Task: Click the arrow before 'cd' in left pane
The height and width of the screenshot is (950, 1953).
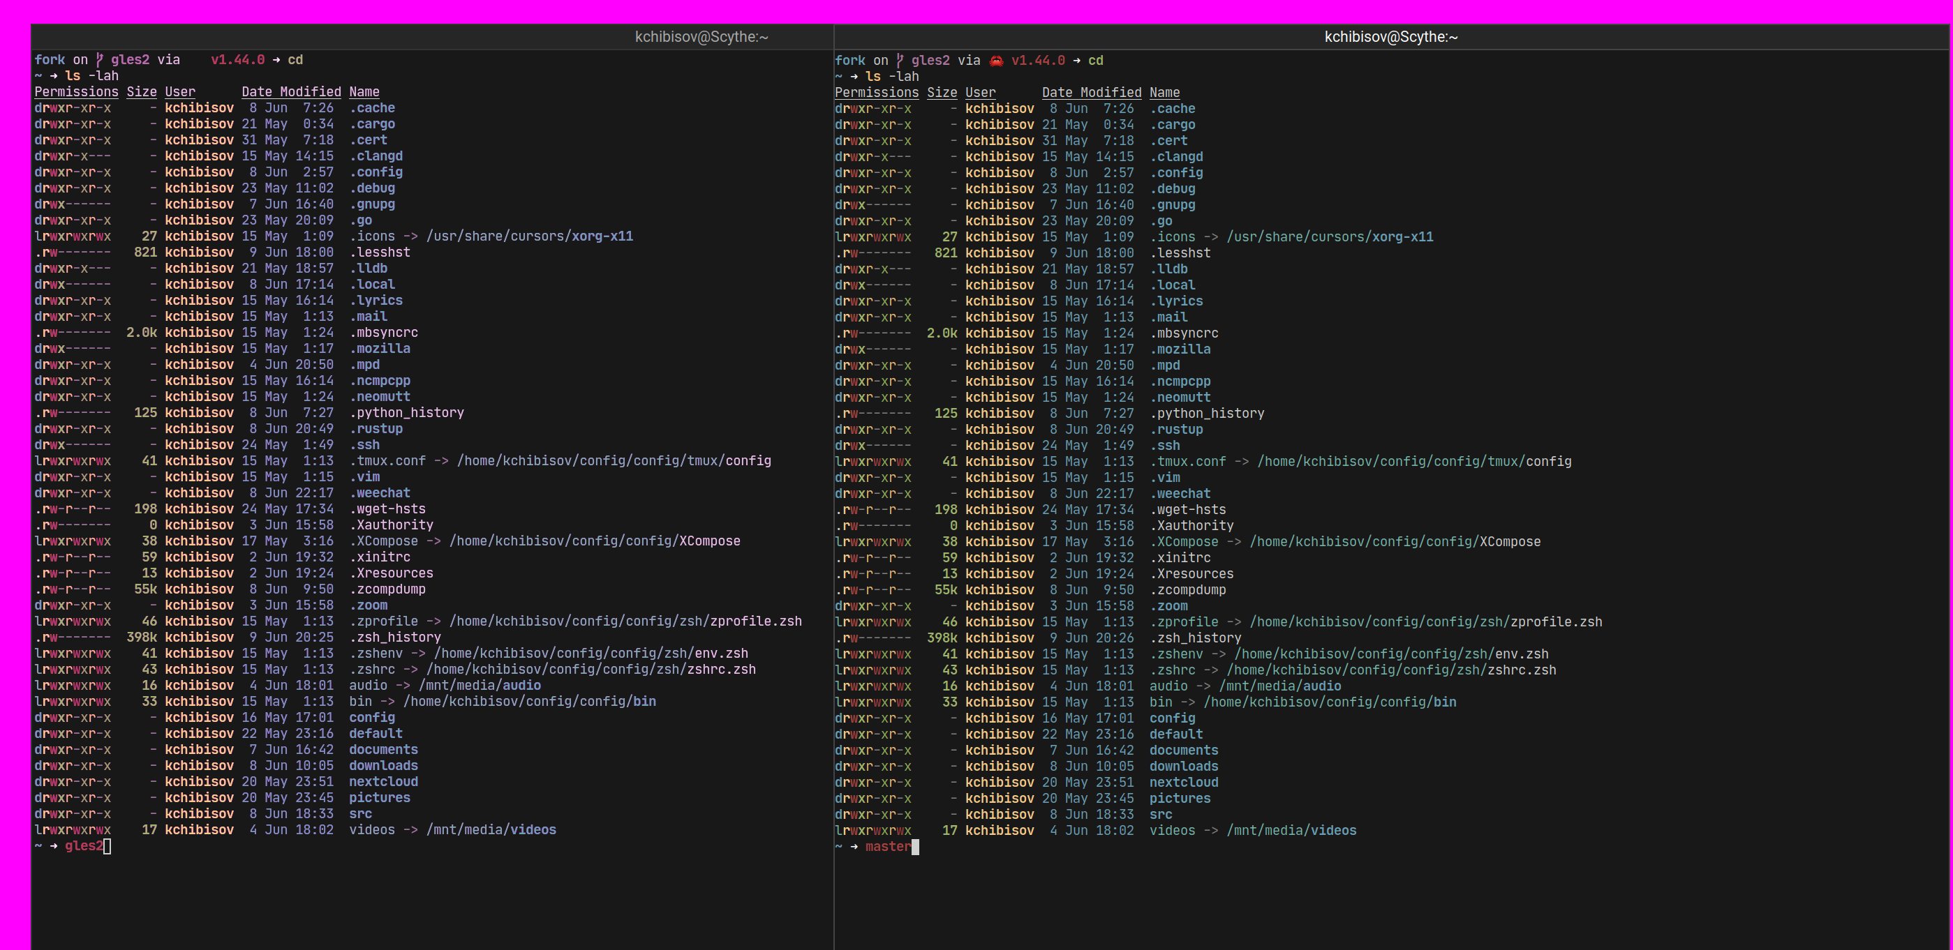Action: (276, 60)
